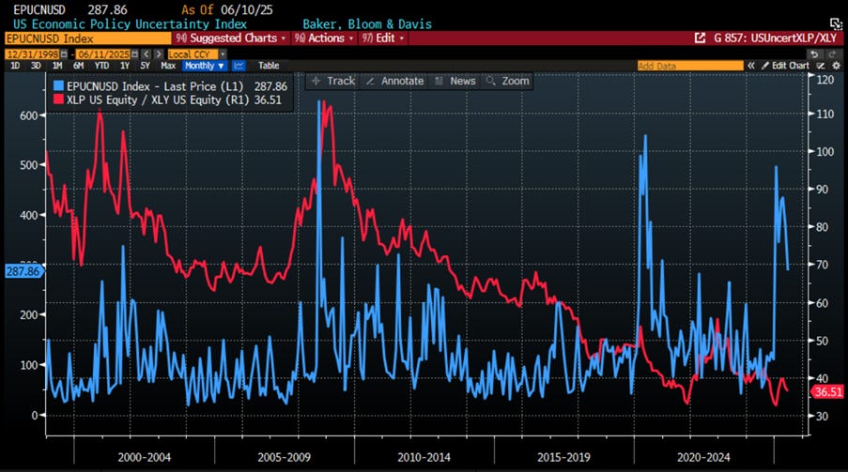Click the blue EPUCNUSD legend color swatch
Viewport: 848px width, 472px height.
58,86
